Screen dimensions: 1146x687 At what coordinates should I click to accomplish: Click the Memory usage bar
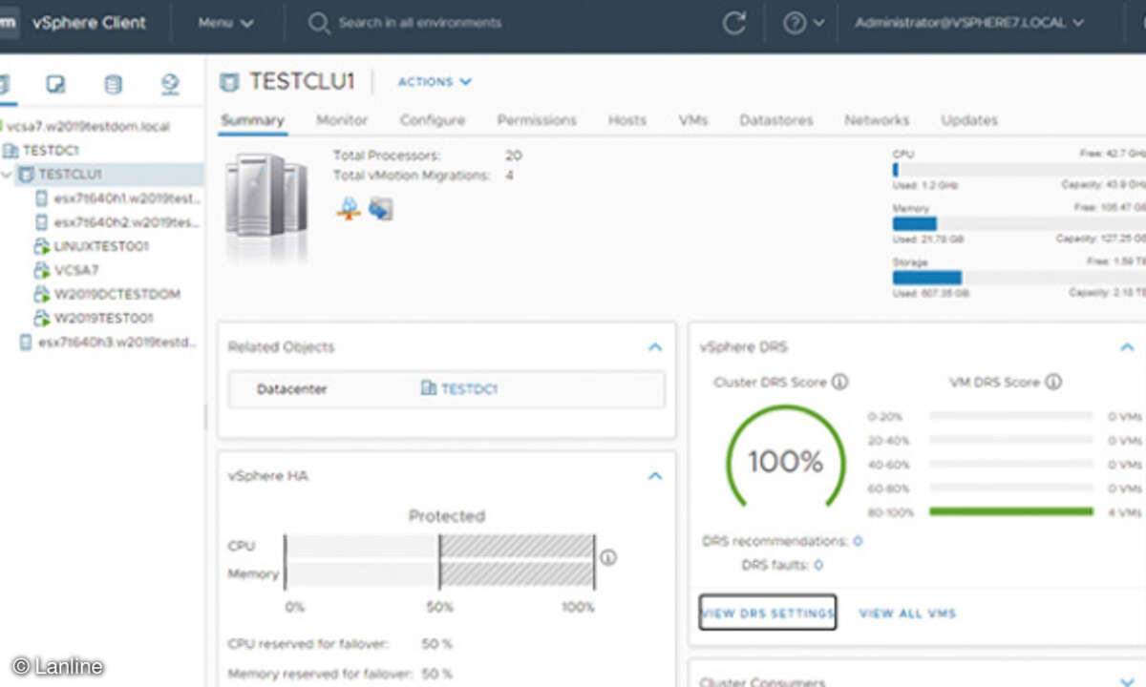1019,223
